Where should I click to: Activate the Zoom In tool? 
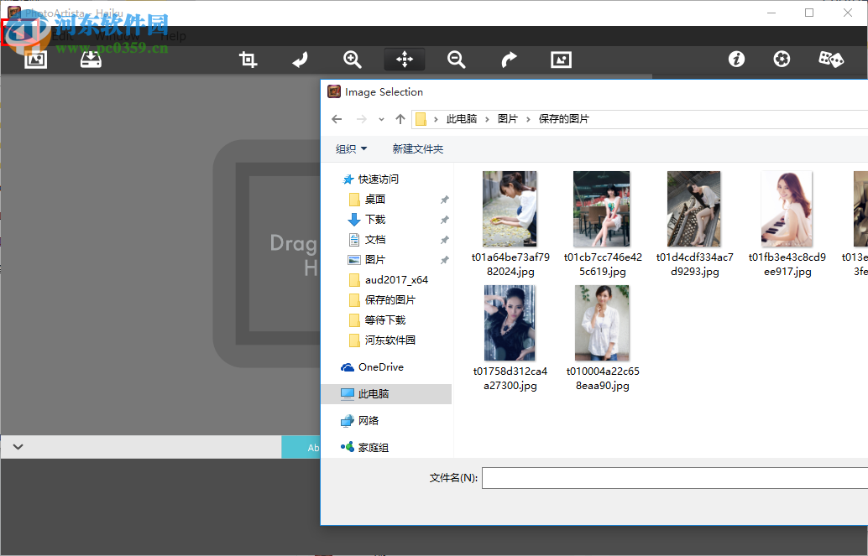click(352, 60)
